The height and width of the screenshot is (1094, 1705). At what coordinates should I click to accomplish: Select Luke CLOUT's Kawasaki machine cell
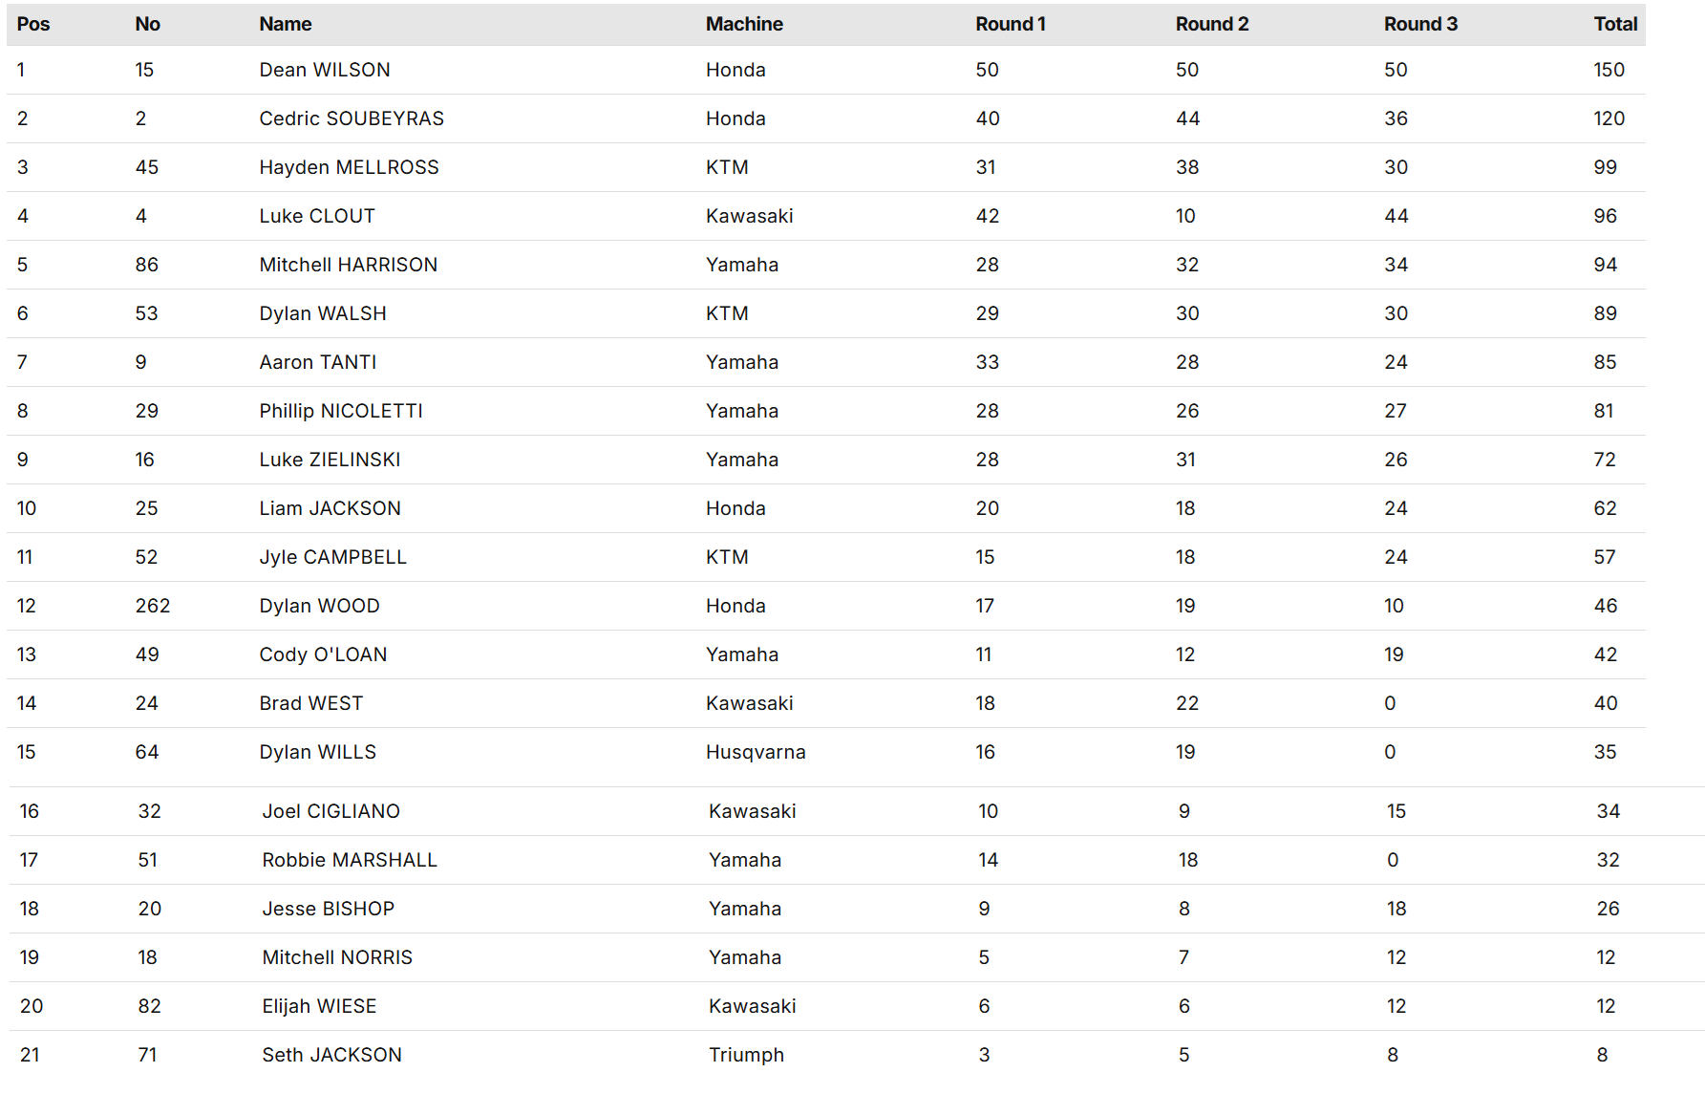coord(749,217)
